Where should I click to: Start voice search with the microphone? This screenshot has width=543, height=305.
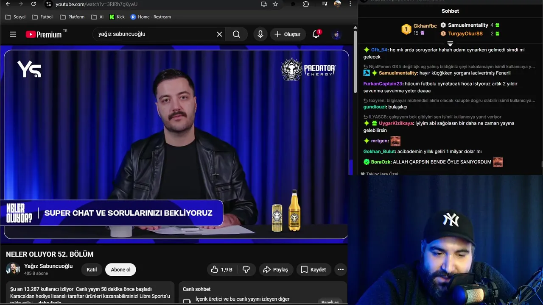260,34
